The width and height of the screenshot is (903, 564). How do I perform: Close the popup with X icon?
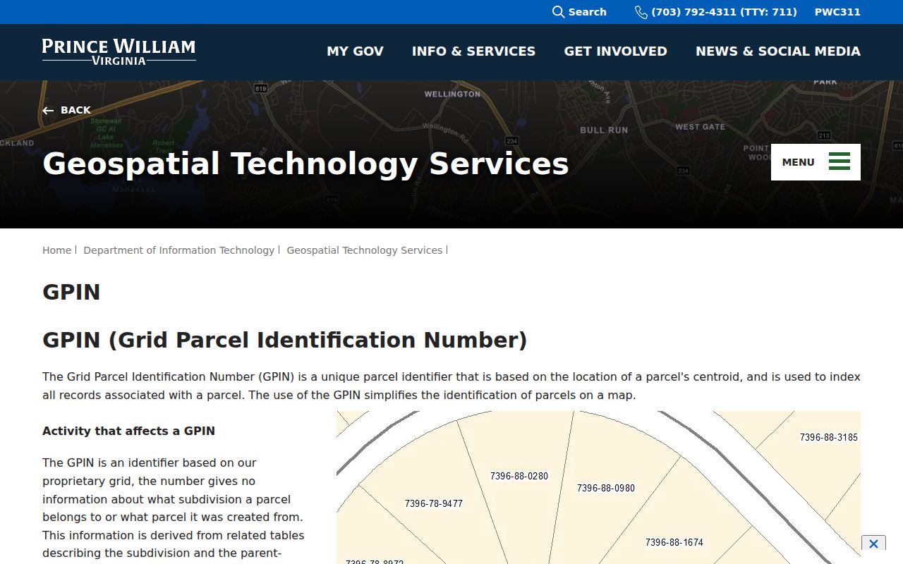tap(873, 544)
